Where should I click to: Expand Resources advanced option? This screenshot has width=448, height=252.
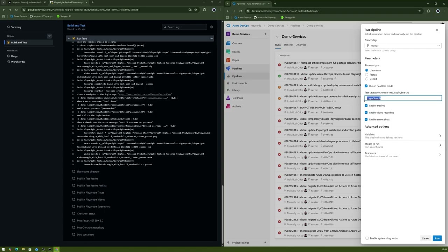click(x=403, y=154)
